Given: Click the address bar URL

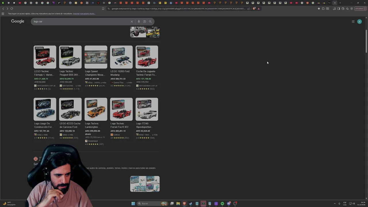Looking at the screenshot, I should tap(178, 9).
